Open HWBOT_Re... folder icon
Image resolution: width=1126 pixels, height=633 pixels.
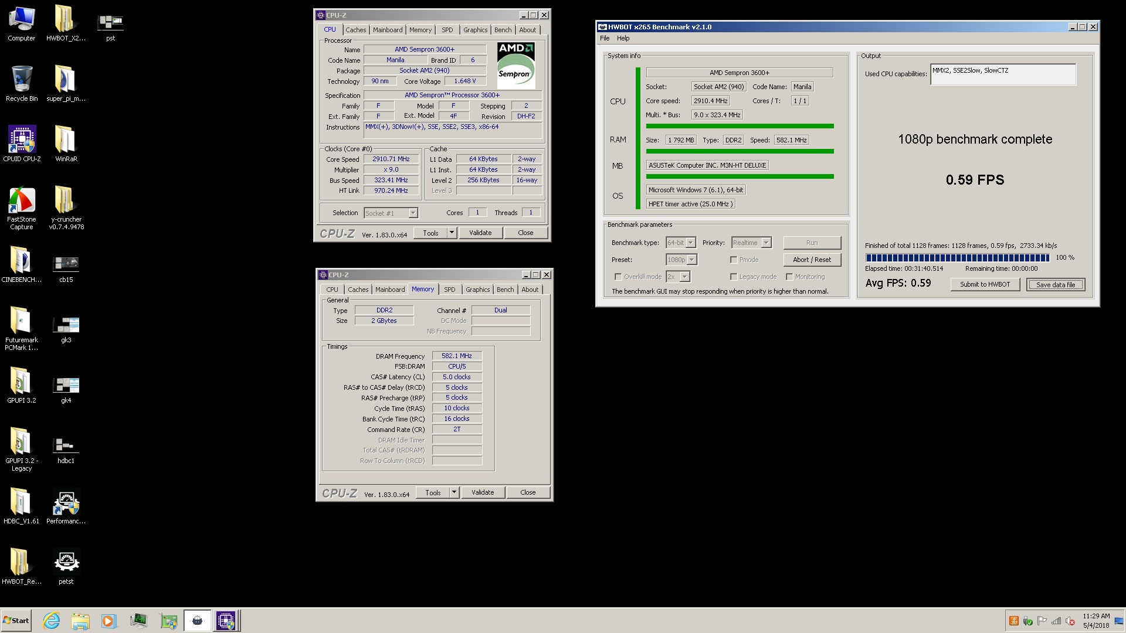(x=22, y=567)
